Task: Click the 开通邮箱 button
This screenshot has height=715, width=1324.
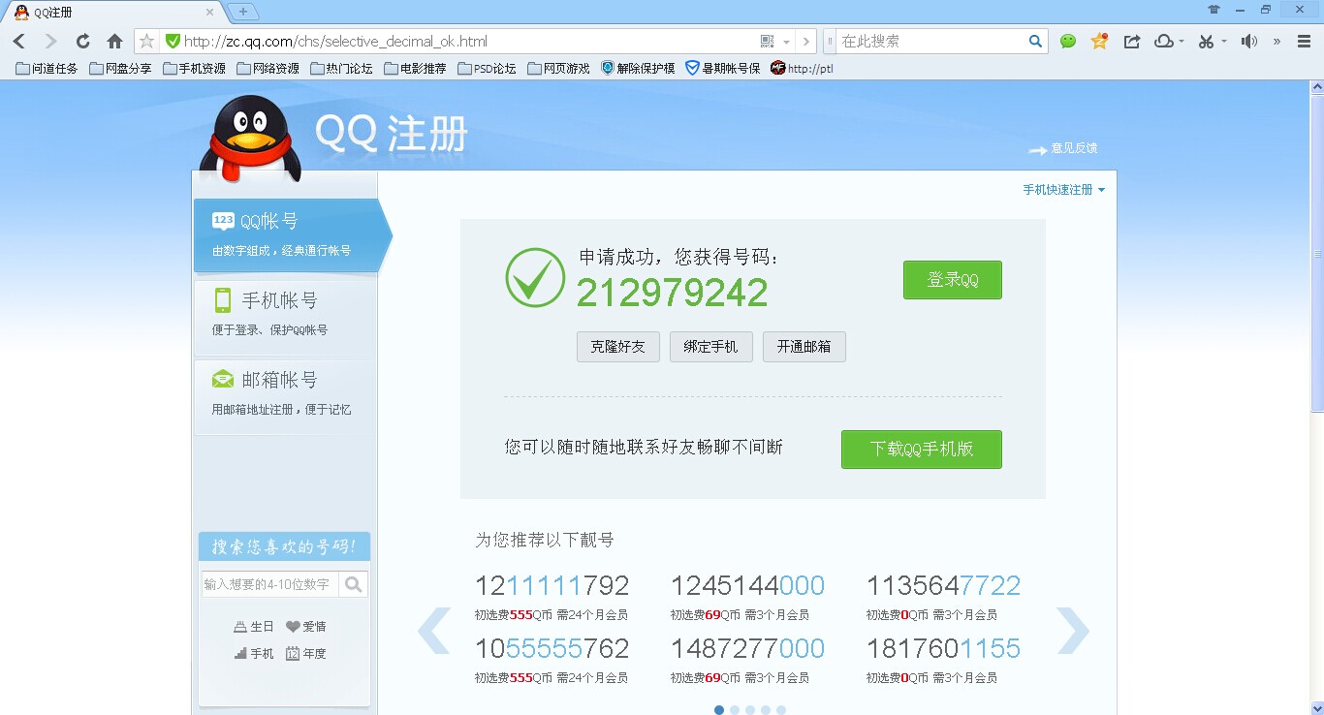Action: pyautogui.click(x=804, y=347)
